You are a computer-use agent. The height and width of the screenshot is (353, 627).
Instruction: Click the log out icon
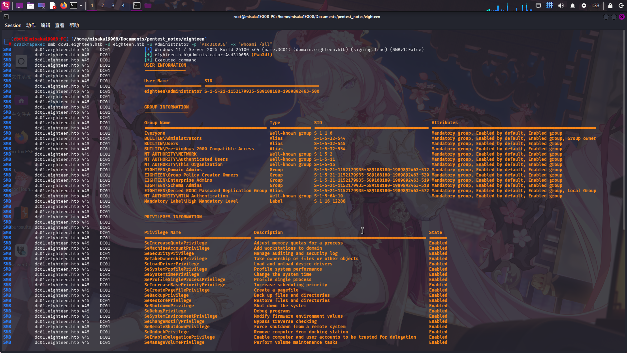click(x=621, y=6)
